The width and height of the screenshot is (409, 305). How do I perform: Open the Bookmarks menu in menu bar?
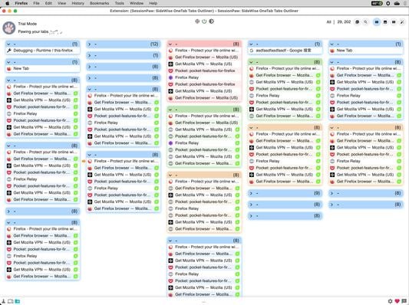[x=100, y=3]
